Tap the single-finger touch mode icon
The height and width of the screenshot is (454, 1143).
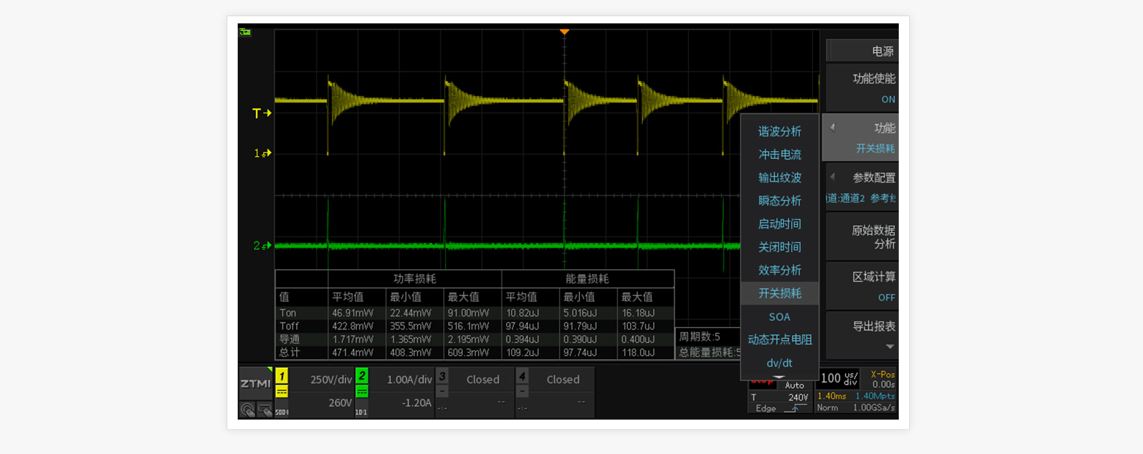pyautogui.click(x=247, y=410)
